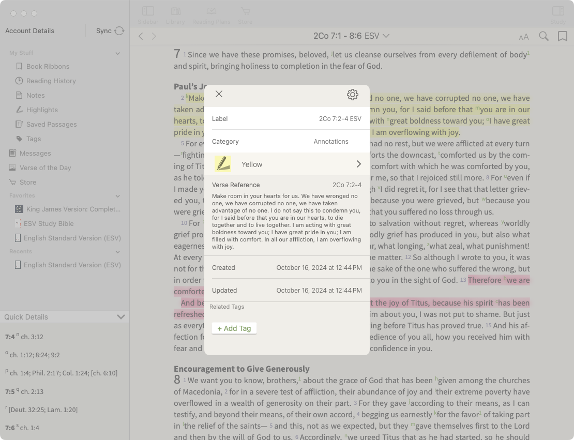Go back to previous passage

click(141, 36)
